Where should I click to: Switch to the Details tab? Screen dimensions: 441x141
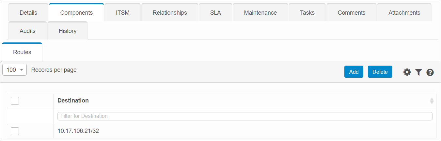(28, 13)
